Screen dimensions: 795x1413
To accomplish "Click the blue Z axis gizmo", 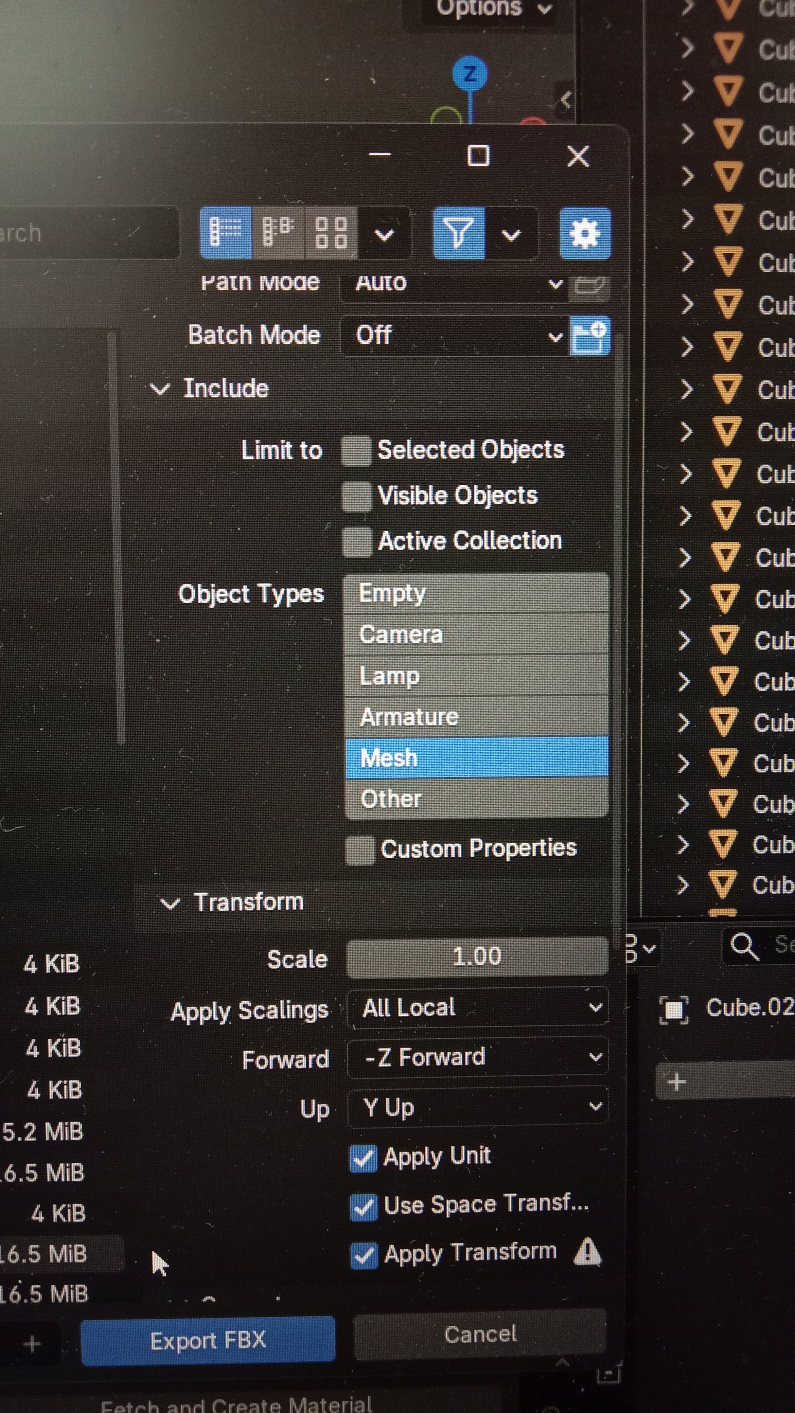I will (x=470, y=73).
